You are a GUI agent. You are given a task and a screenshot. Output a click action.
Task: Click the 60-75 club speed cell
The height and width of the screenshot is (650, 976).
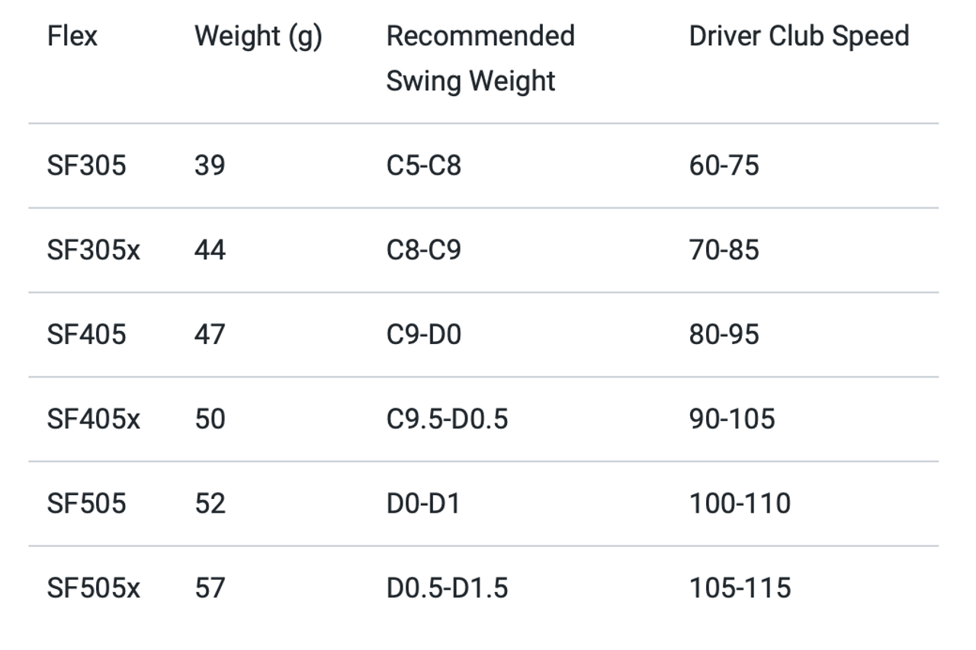point(724,166)
